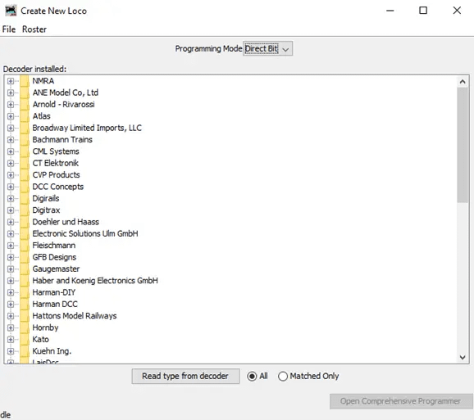The image size is (474, 420).
Task: Expand the Atlas decoder tree node
Action: pyautogui.click(x=11, y=116)
